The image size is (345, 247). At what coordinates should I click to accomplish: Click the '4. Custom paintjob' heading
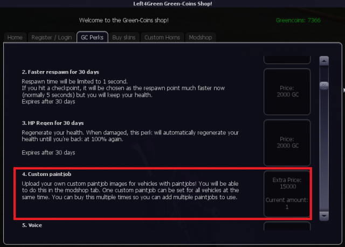[46, 174]
